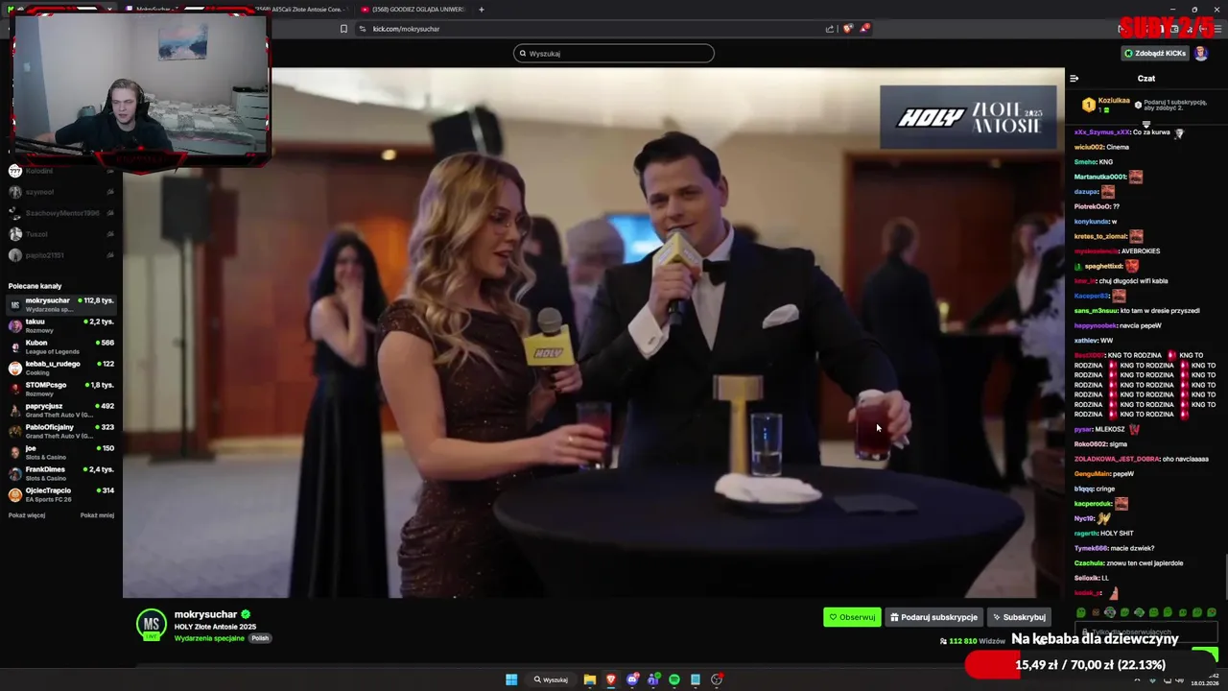Open Discord from taskbar
The width and height of the screenshot is (1228, 691).
tap(632, 679)
